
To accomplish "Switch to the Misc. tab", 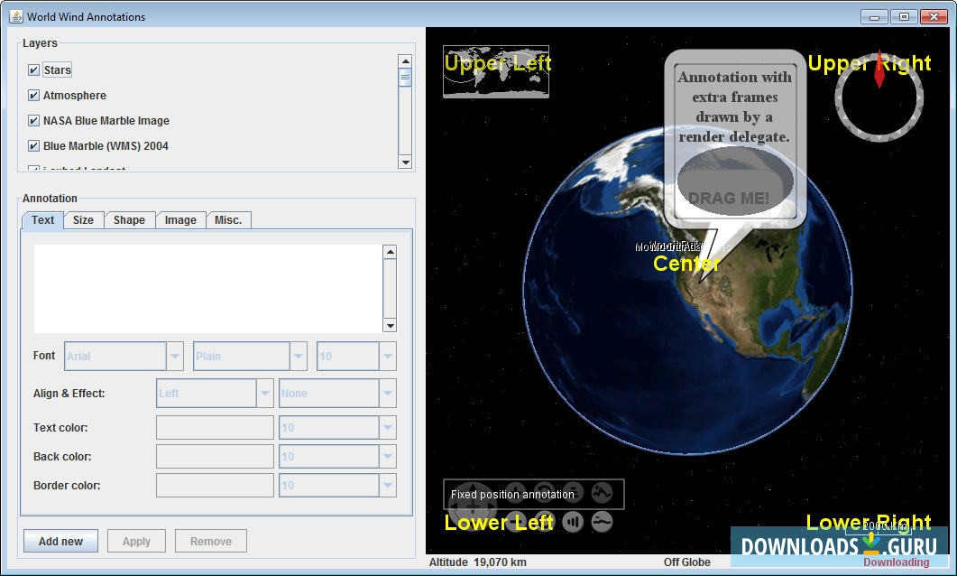I will pos(228,219).
